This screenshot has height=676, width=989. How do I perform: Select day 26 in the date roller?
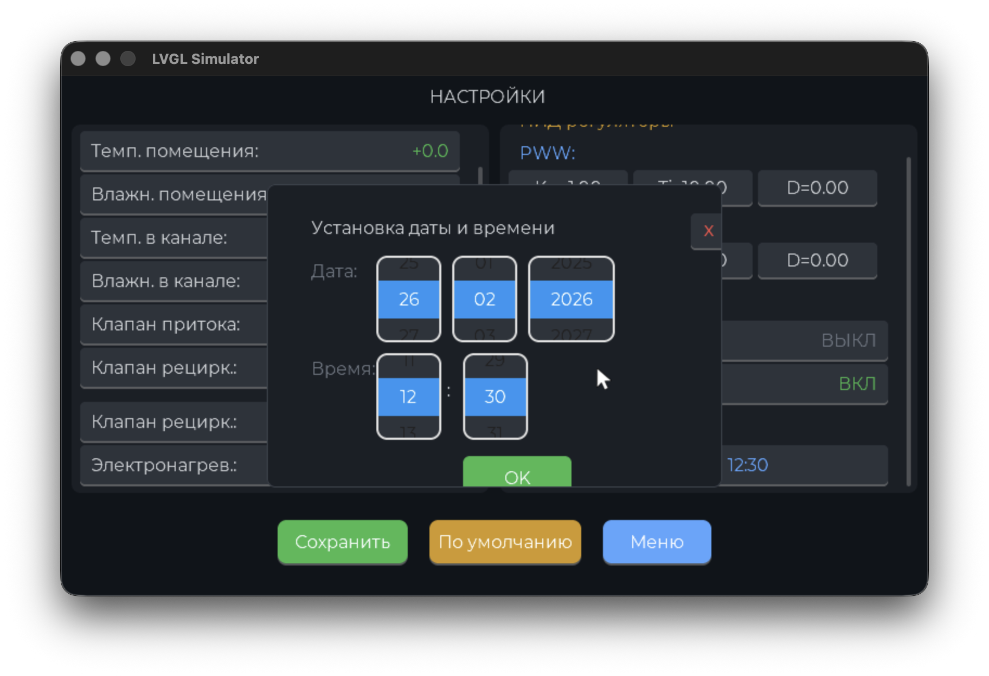tap(409, 299)
